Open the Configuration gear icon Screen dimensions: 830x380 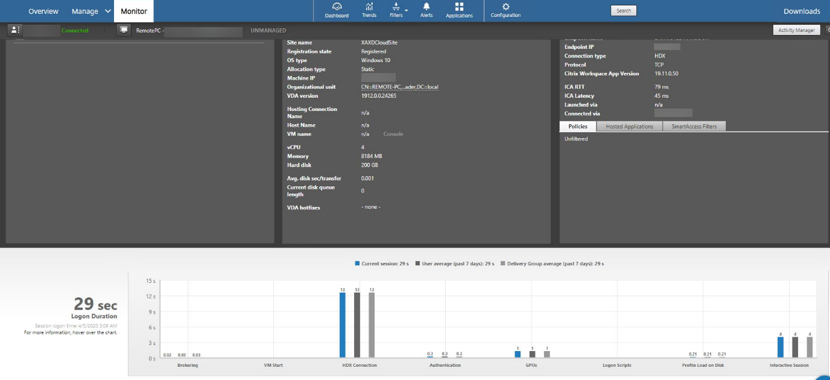coord(505,10)
